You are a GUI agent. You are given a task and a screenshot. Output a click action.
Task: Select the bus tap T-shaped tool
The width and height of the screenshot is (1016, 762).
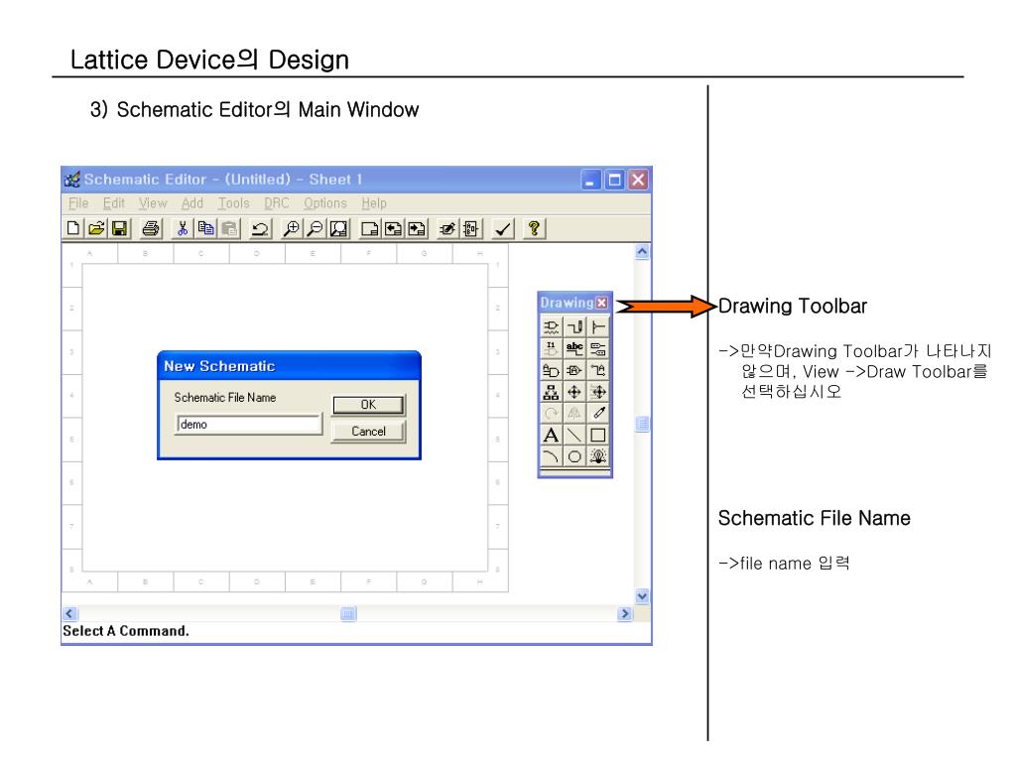click(x=598, y=326)
